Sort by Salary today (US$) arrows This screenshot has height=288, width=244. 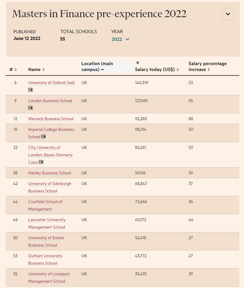177,70
